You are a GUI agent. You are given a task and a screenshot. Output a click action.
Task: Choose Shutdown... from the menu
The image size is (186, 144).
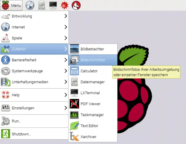(x=34, y=134)
